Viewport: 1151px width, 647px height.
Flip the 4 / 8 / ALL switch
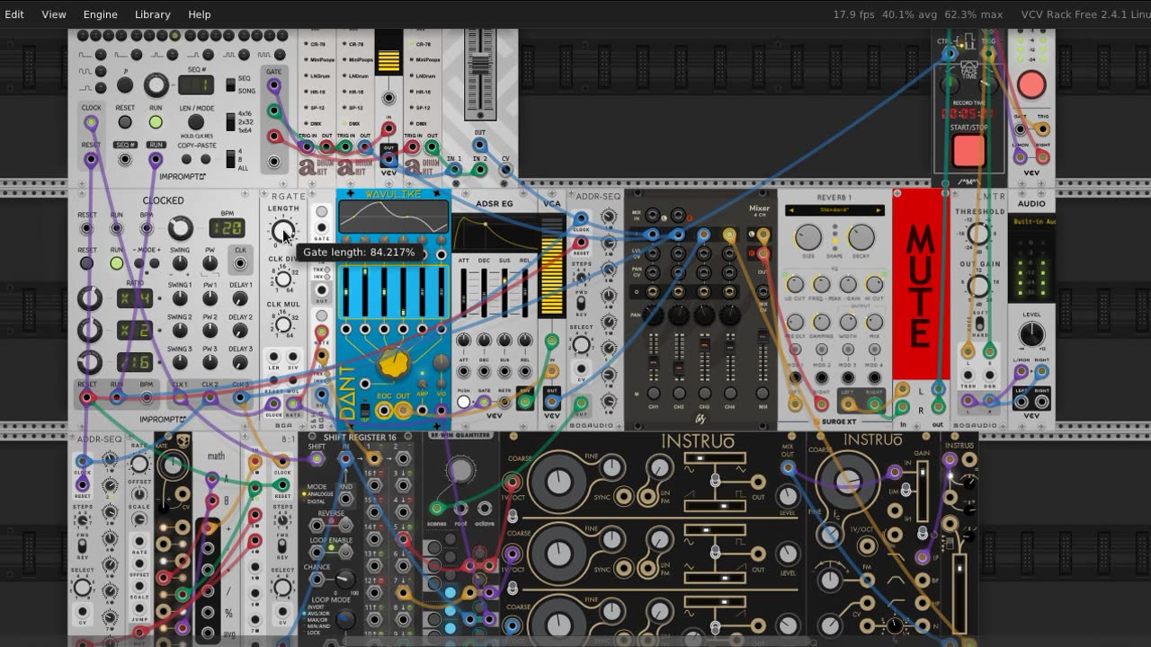pos(231,160)
